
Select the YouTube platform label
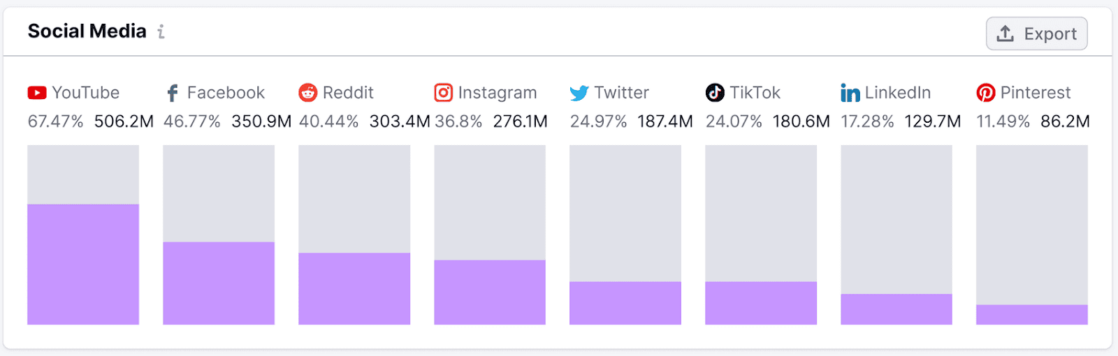pyautogui.click(x=85, y=93)
